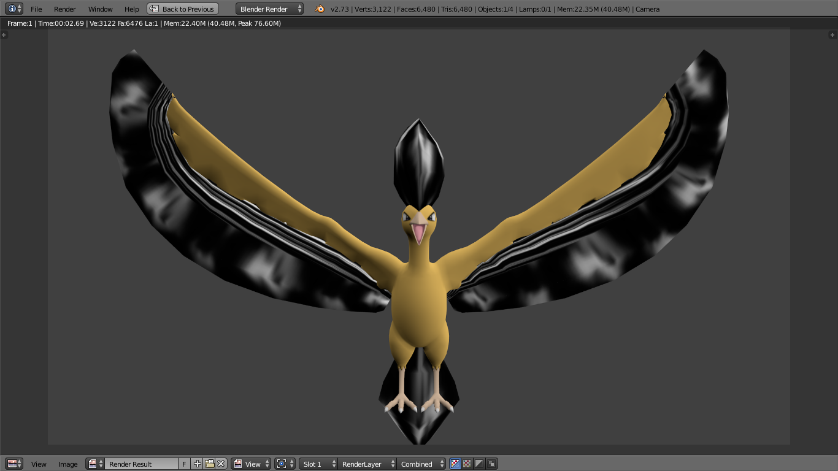This screenshot has height=471, width=838.
Task: Open the Render menu
Action: tap(65, 9)
